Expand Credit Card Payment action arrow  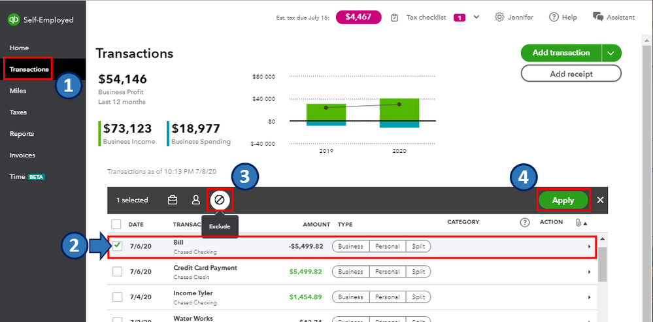pos(590,272)
